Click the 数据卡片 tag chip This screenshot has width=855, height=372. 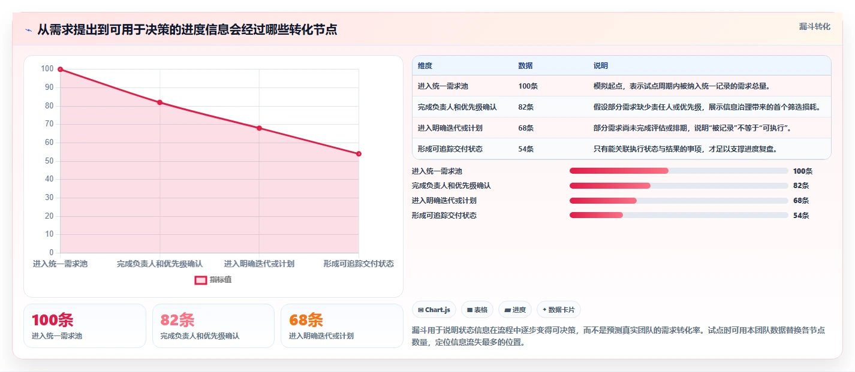(x=559, y=310)
